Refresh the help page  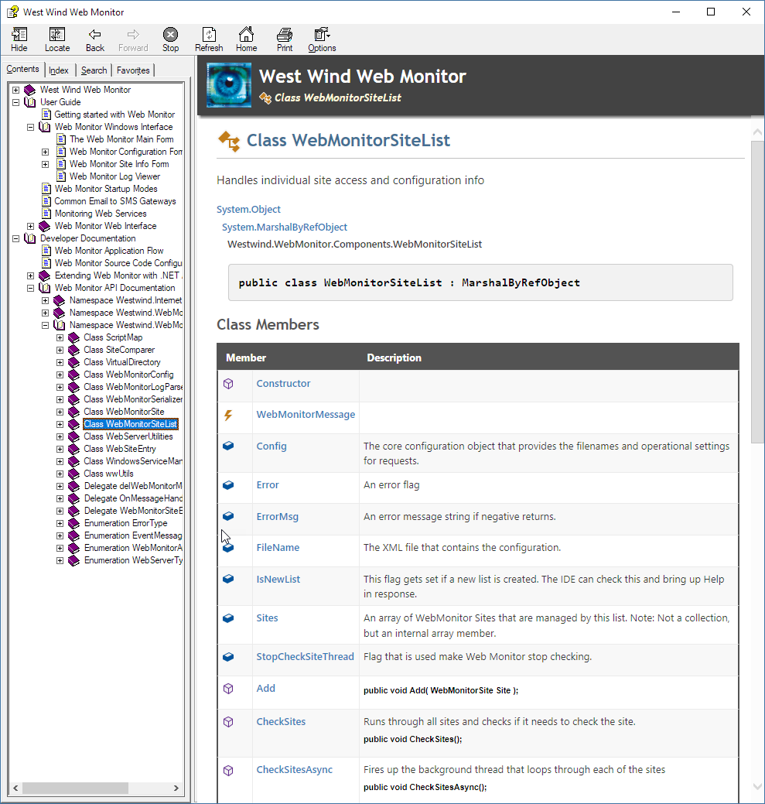click(209, 34)
